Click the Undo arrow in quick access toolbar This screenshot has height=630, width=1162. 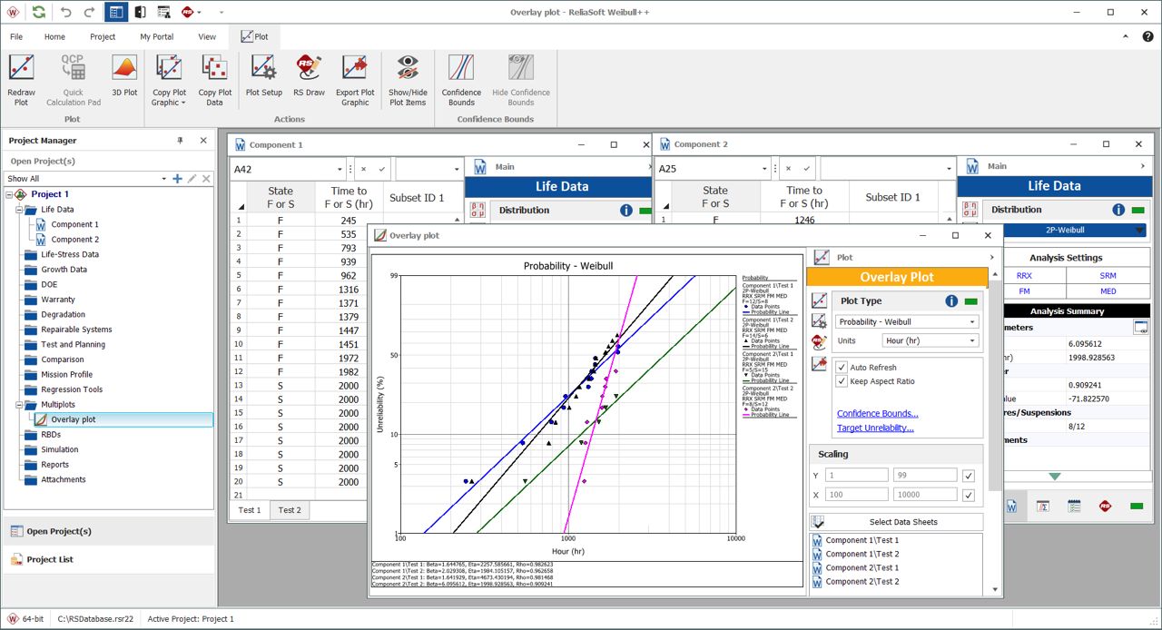67,12
